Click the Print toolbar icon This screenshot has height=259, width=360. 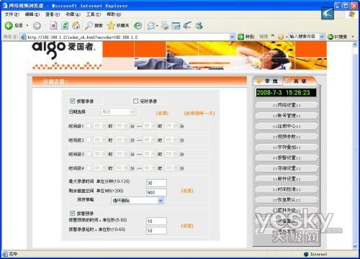(165, 25)
